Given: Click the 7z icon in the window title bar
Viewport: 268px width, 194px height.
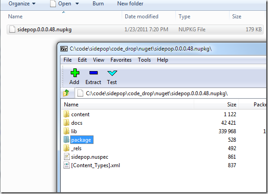Looking at the screenshot, I should pyautogui.click(x=64, y=49).
